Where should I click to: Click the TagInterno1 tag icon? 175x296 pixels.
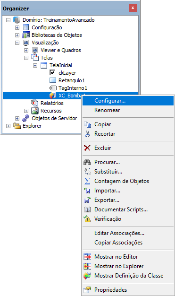point(53,88)
